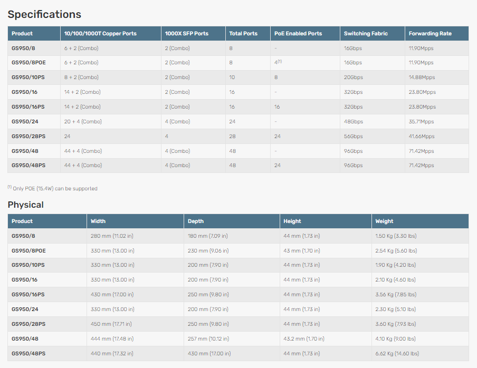The height and width of the screenshot is (368, 477).
Task: Select GS950/24 in the Specifications table
Action: (x=25, y=122)
